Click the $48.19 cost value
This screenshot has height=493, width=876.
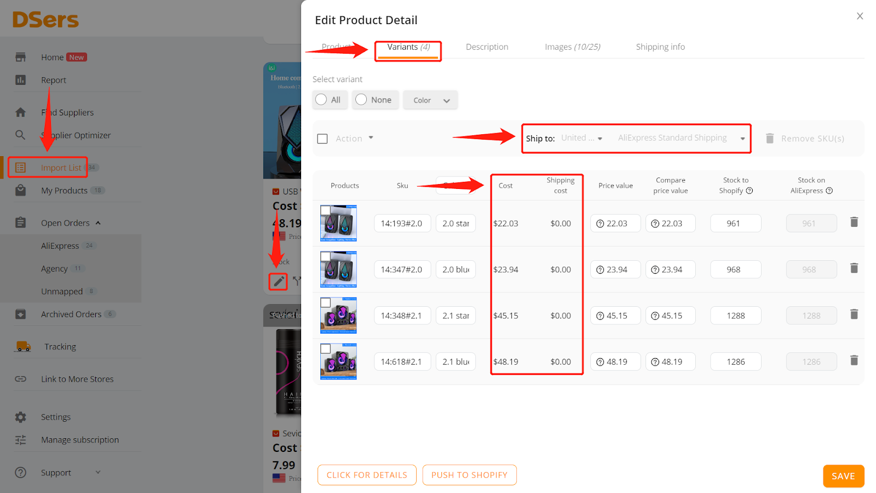click(506, 362)
